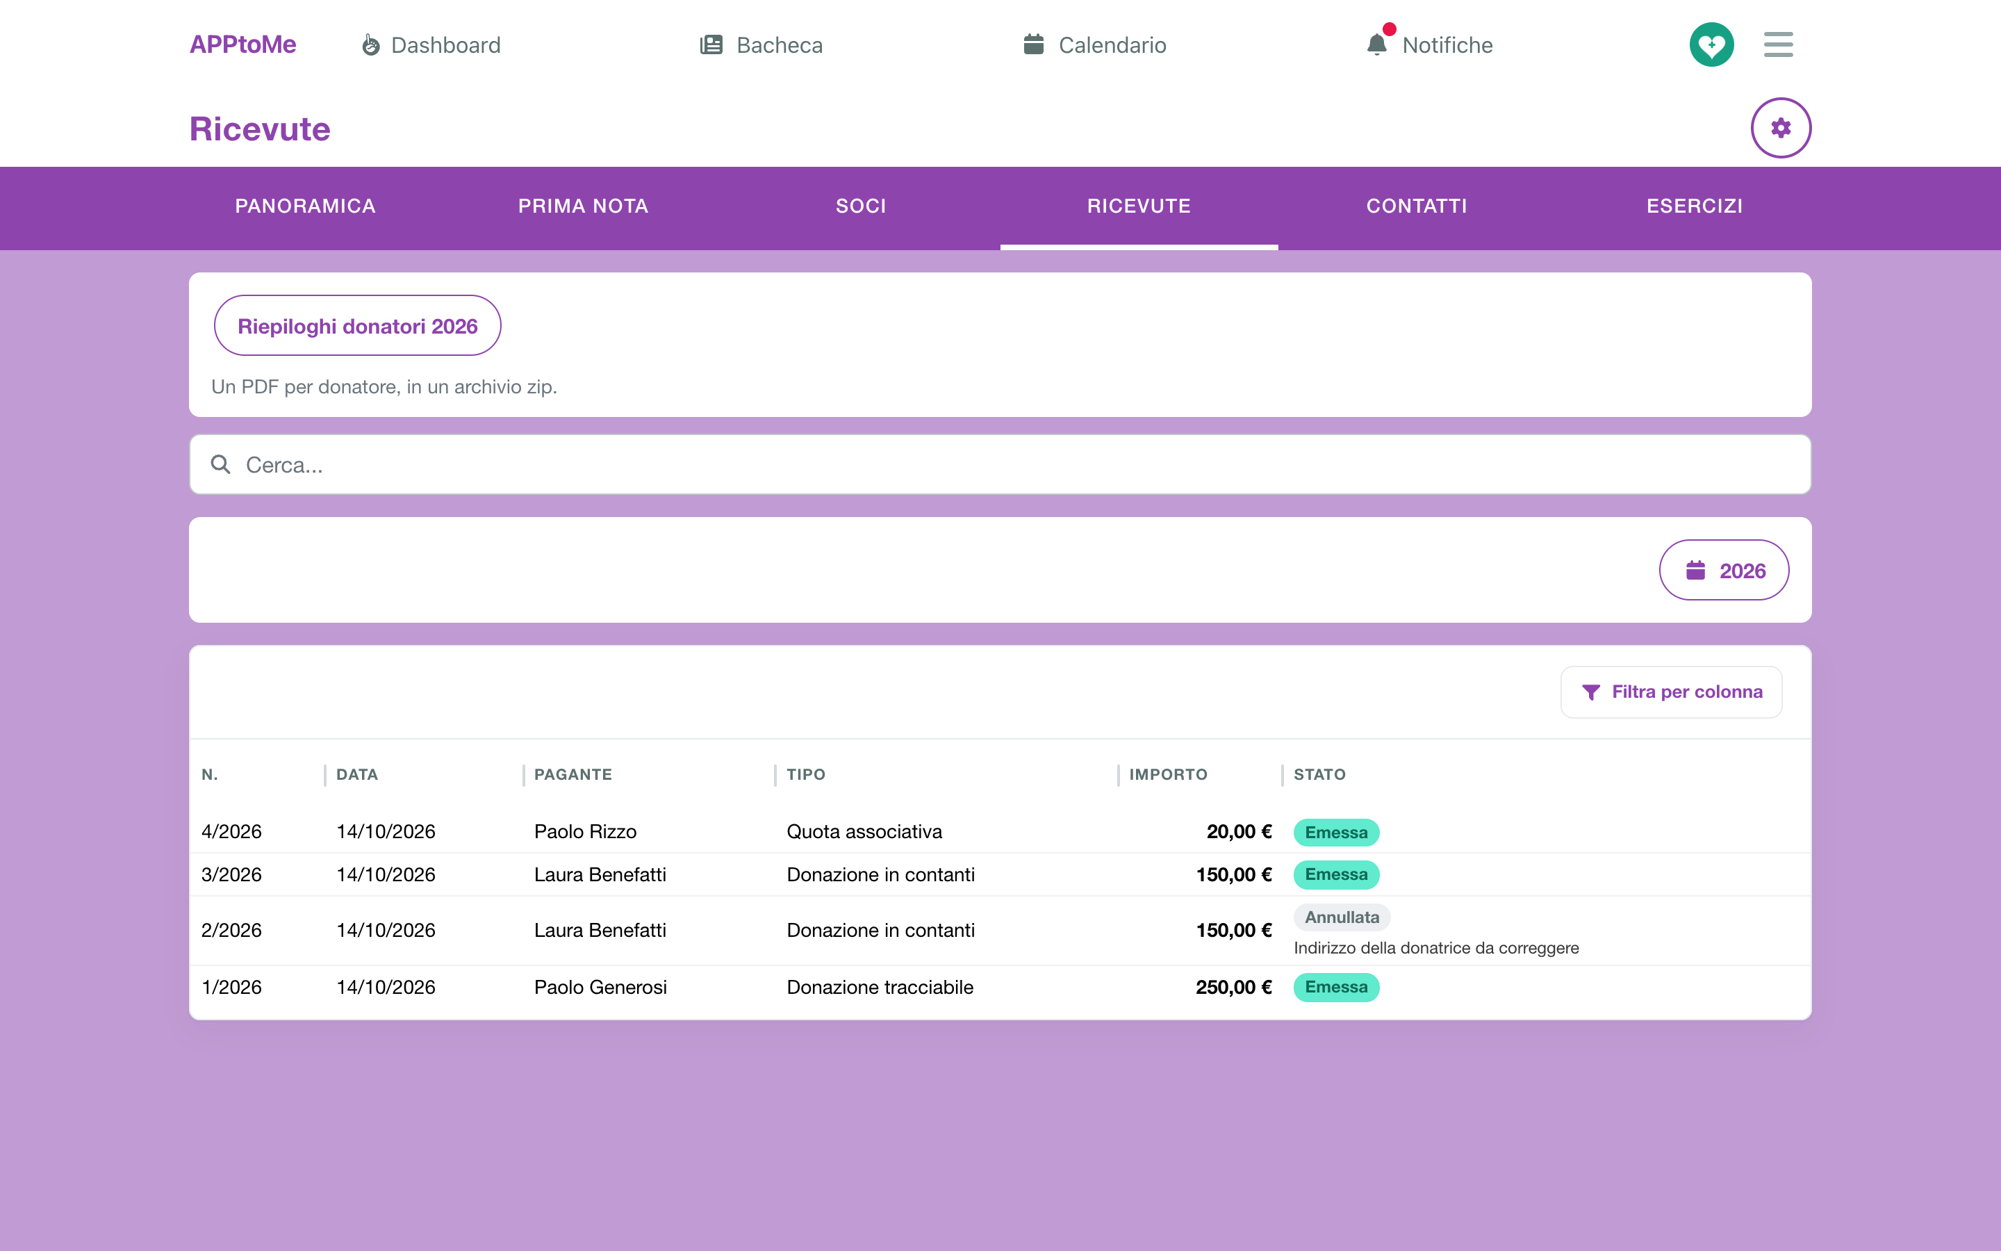Sort by the Tipo column header

805,774
